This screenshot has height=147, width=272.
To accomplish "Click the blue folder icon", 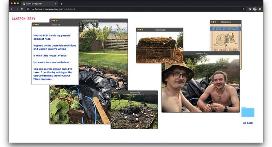I will (x=248, y=112).
